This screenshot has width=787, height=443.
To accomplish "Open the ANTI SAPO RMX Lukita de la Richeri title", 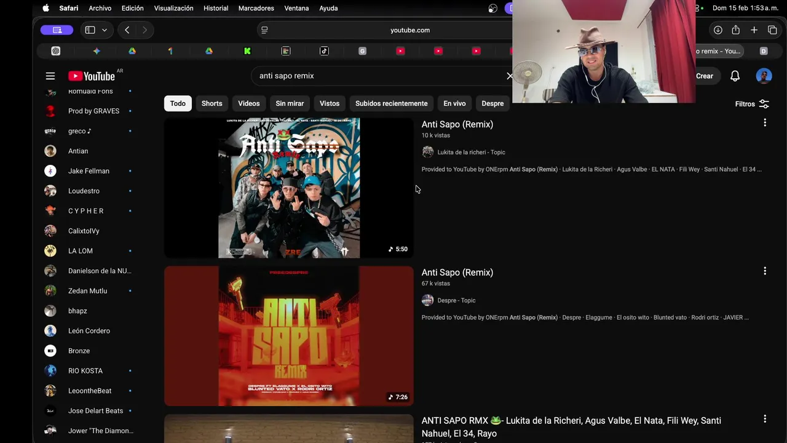I will pyautogui.click(x=571, y=426).
